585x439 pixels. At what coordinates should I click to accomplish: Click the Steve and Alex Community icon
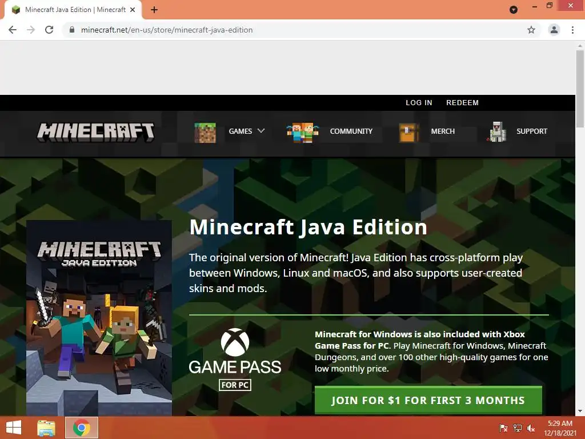303,133
